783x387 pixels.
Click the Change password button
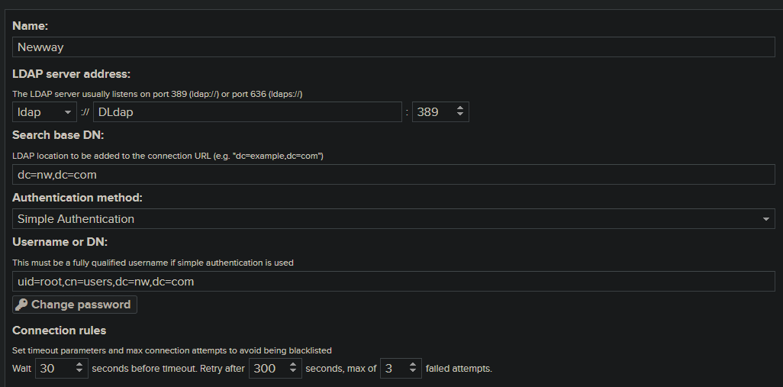[x=75, y=305]
